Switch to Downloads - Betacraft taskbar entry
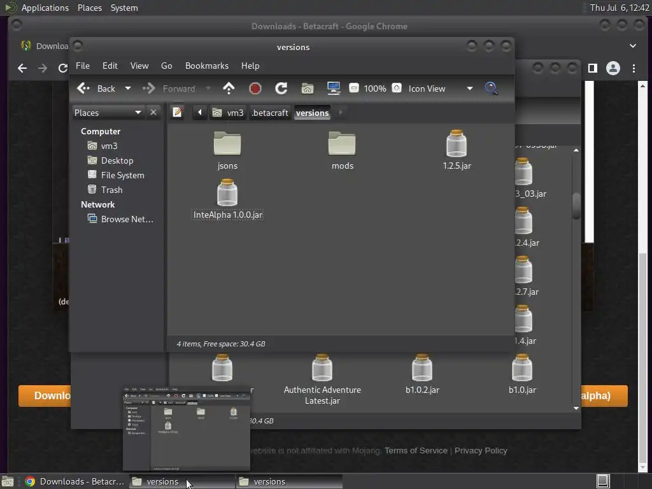The width and height of the screenshot is (652, 489). click(75, 481)
